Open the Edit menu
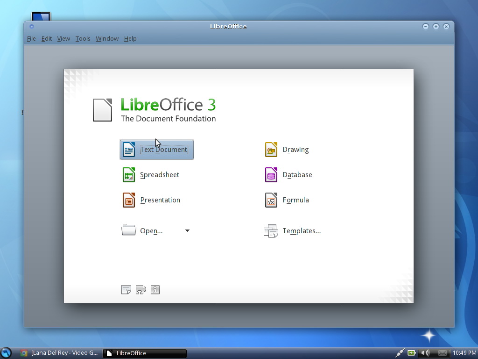 [x=47, y=39]
